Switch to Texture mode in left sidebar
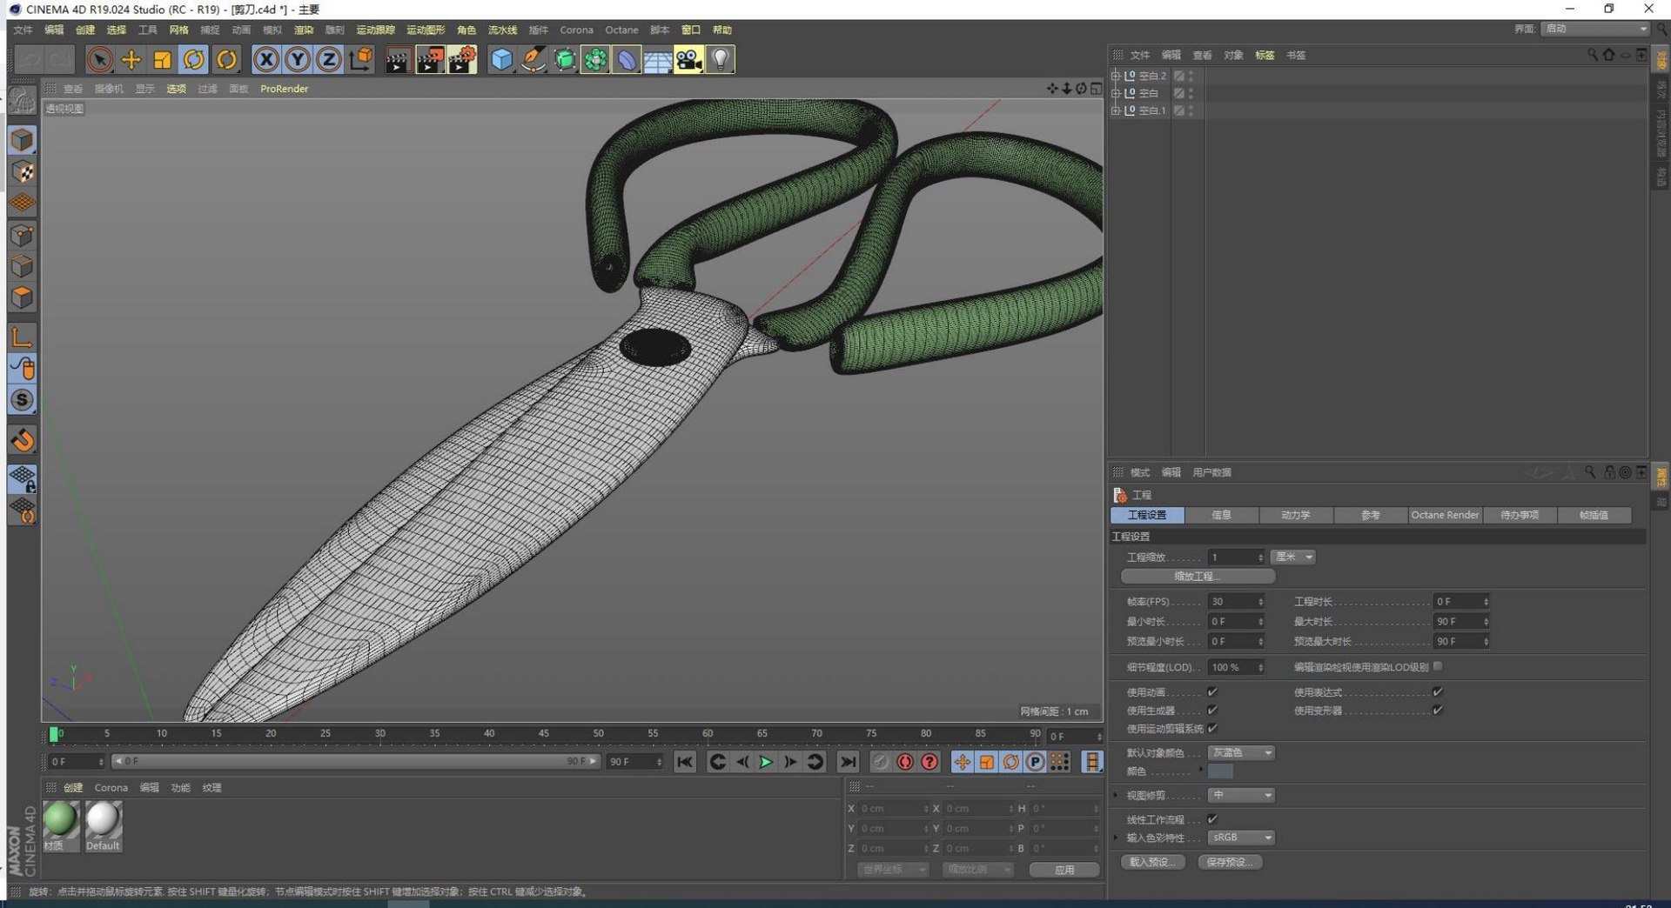This screenshot has width=1671, height=908. tap(23, 171)
